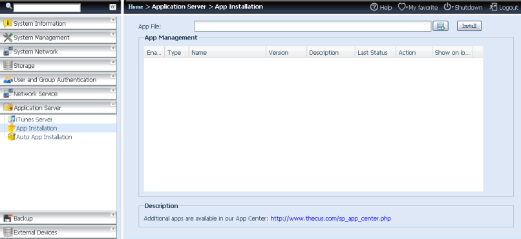Expand the Backup section
The image size is (521, 239).
point(113,214)
